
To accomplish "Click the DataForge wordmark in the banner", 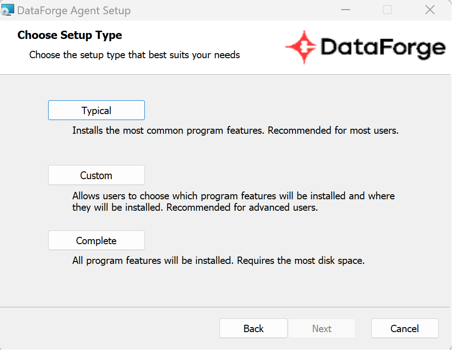I will coord(383,49).
